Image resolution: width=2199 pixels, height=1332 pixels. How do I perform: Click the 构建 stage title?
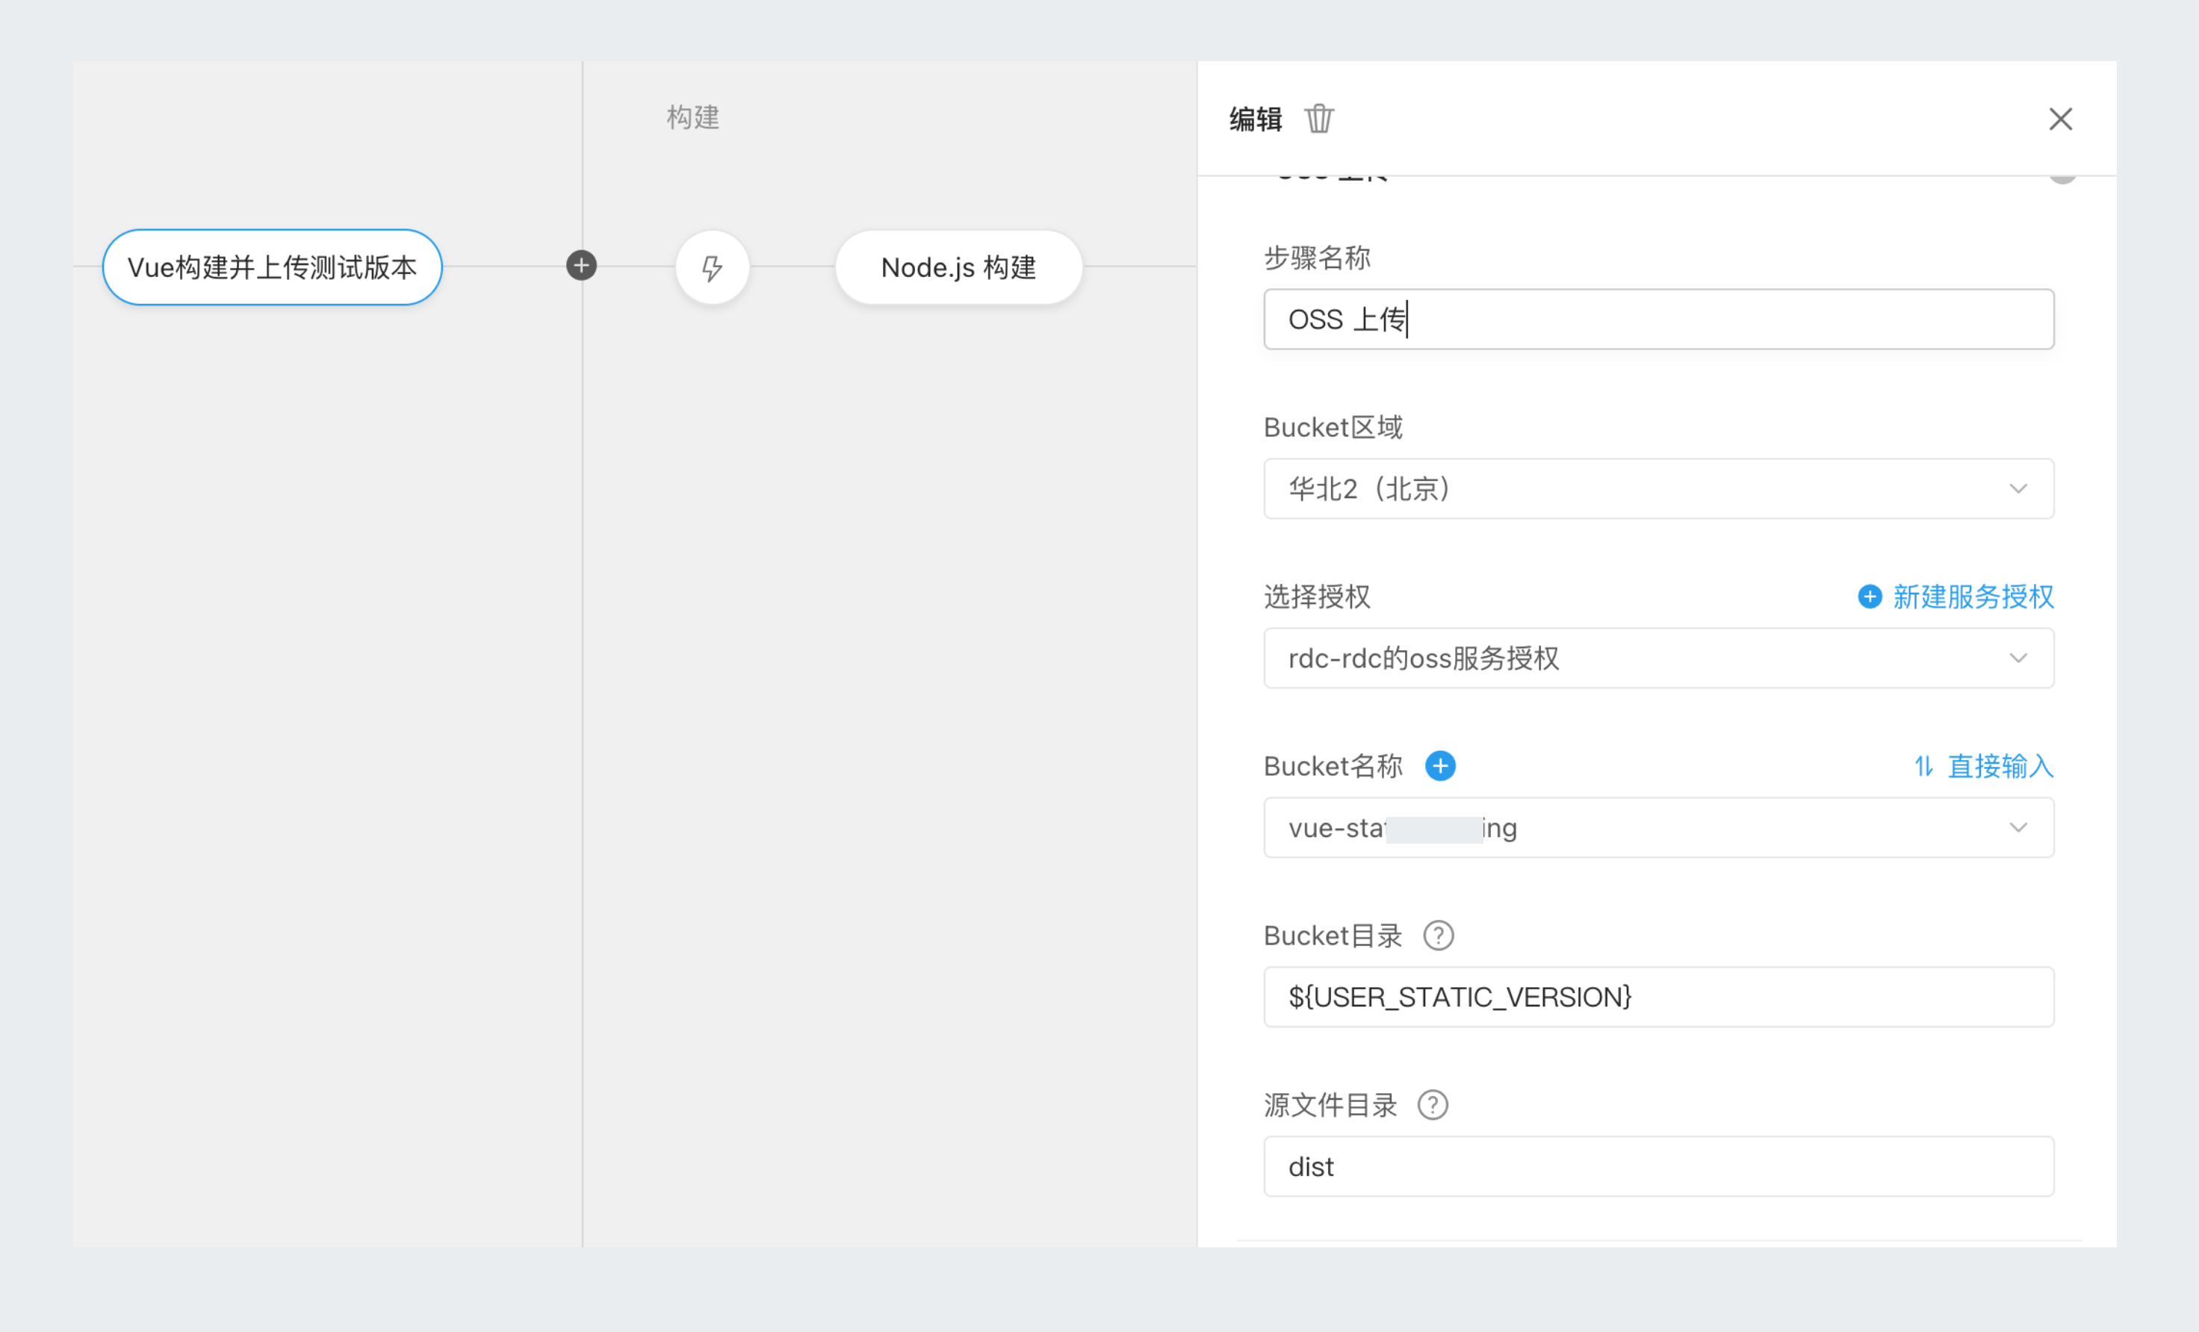[692, 117]
